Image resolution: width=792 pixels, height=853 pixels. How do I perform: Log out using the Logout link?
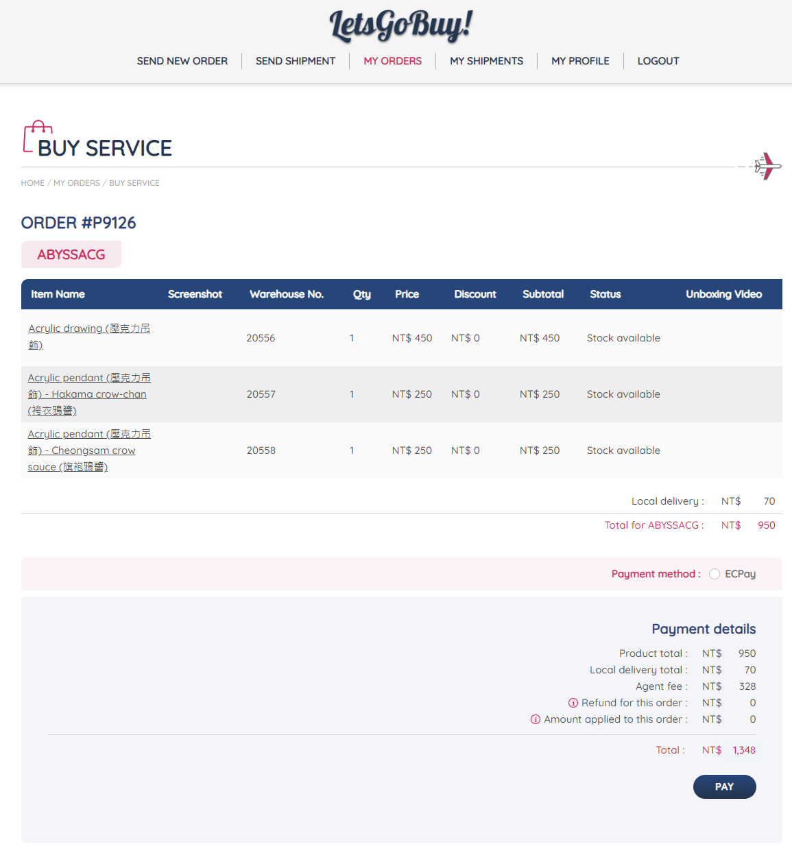[658, 61]
